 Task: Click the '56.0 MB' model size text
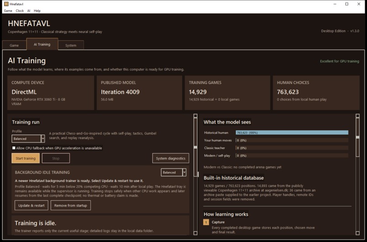tap(107, 99)
